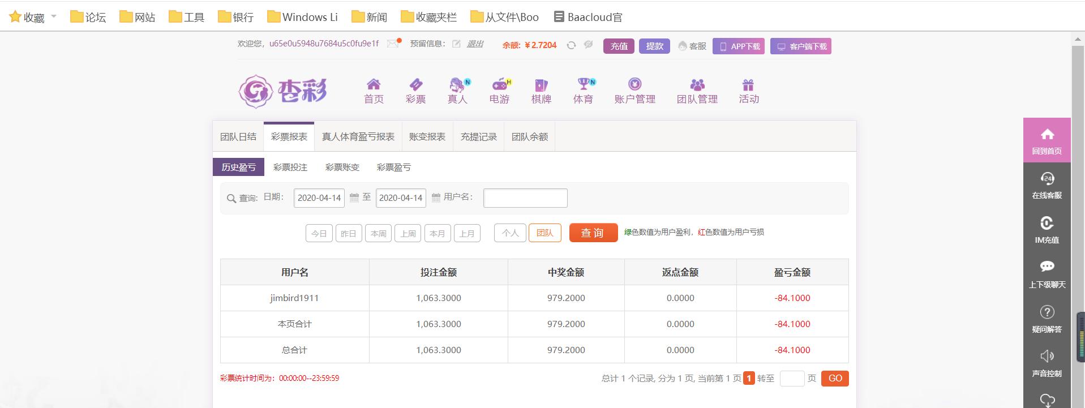The image size is (1085, 408).
Task: Select 今日 quick date range
Action: tap(319, 233)
